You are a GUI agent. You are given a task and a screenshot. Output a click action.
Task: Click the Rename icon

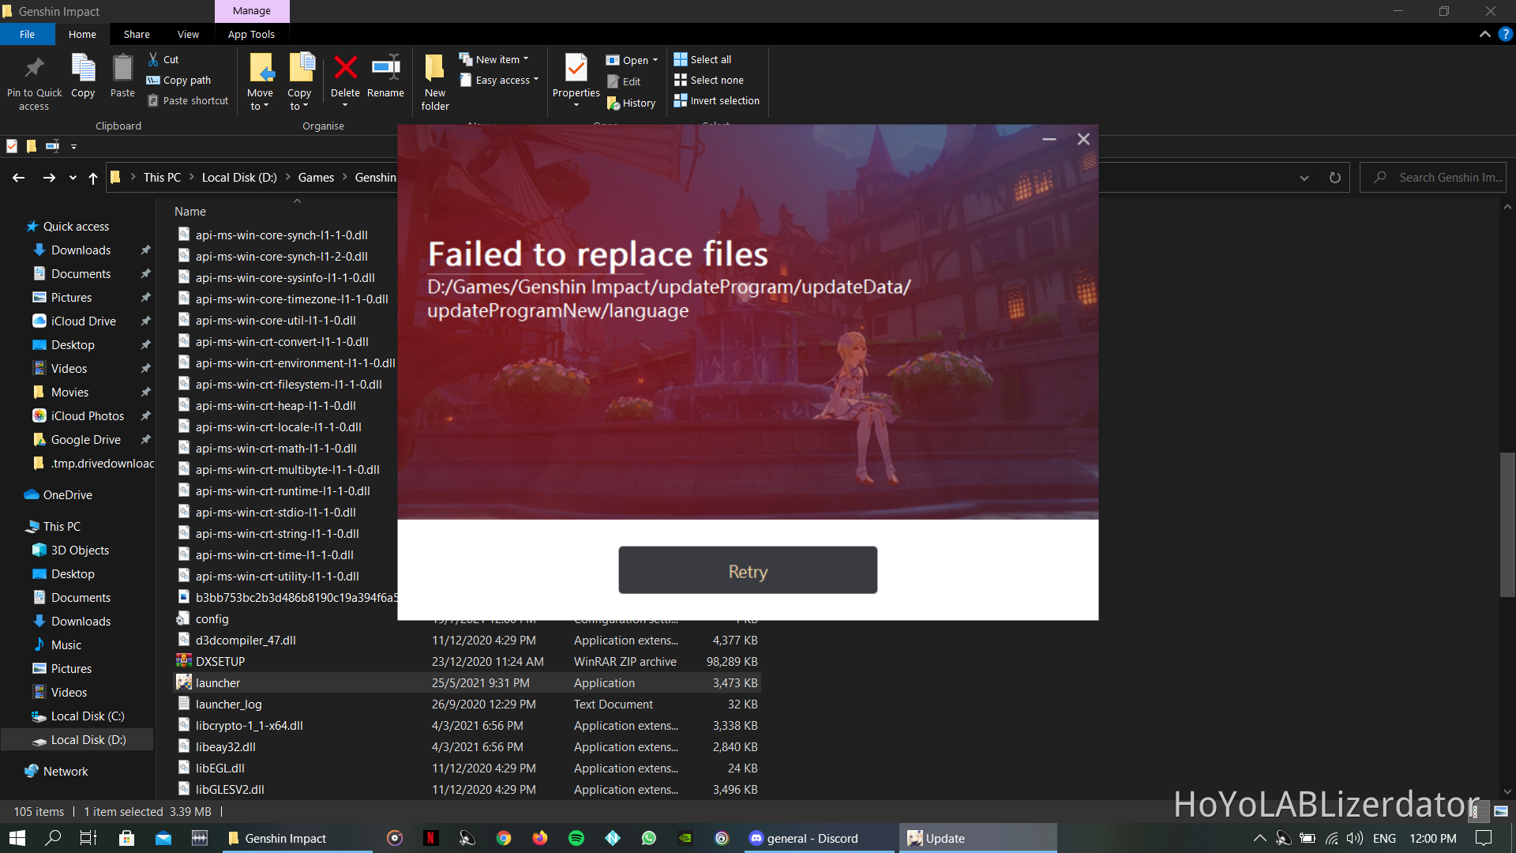pyautogui.click(x=386, y=68)
